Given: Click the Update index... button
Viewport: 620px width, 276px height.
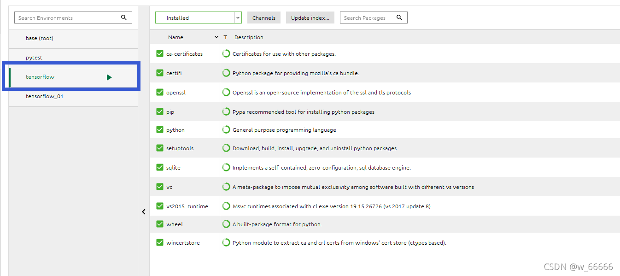Looking at the screenshot, I should (310, 18).
